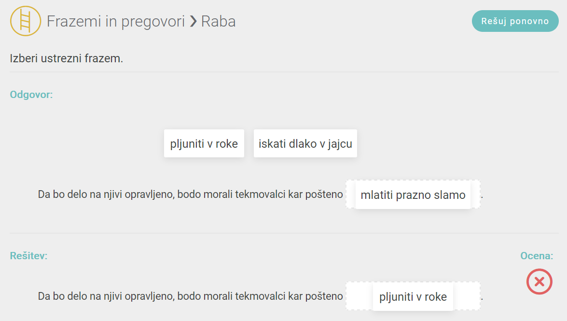Click the red X grade icon
The width and height of the screenshot is (567, 321).
coord(539,281)
